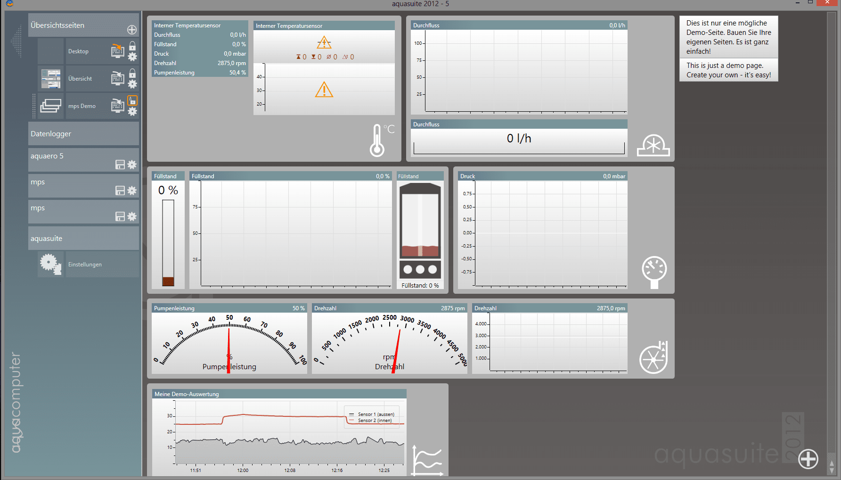Hide the sidebar with the dotted arrow

[x=17, y=41]
